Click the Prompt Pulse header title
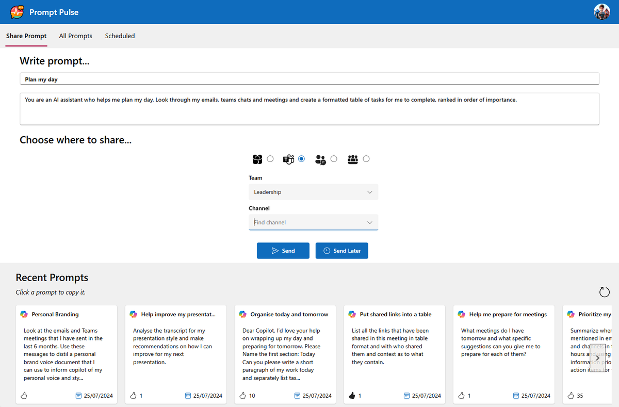Image resolution: width=619 pixels, height=407 pixels. click(54, 12)
